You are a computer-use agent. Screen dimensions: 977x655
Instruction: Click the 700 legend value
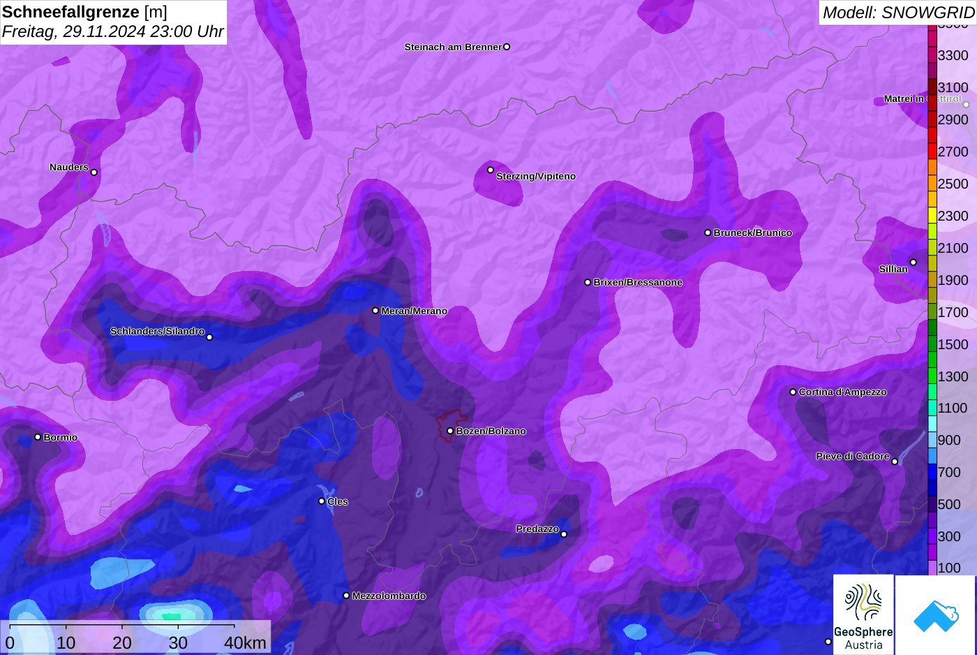coord(949,472)
